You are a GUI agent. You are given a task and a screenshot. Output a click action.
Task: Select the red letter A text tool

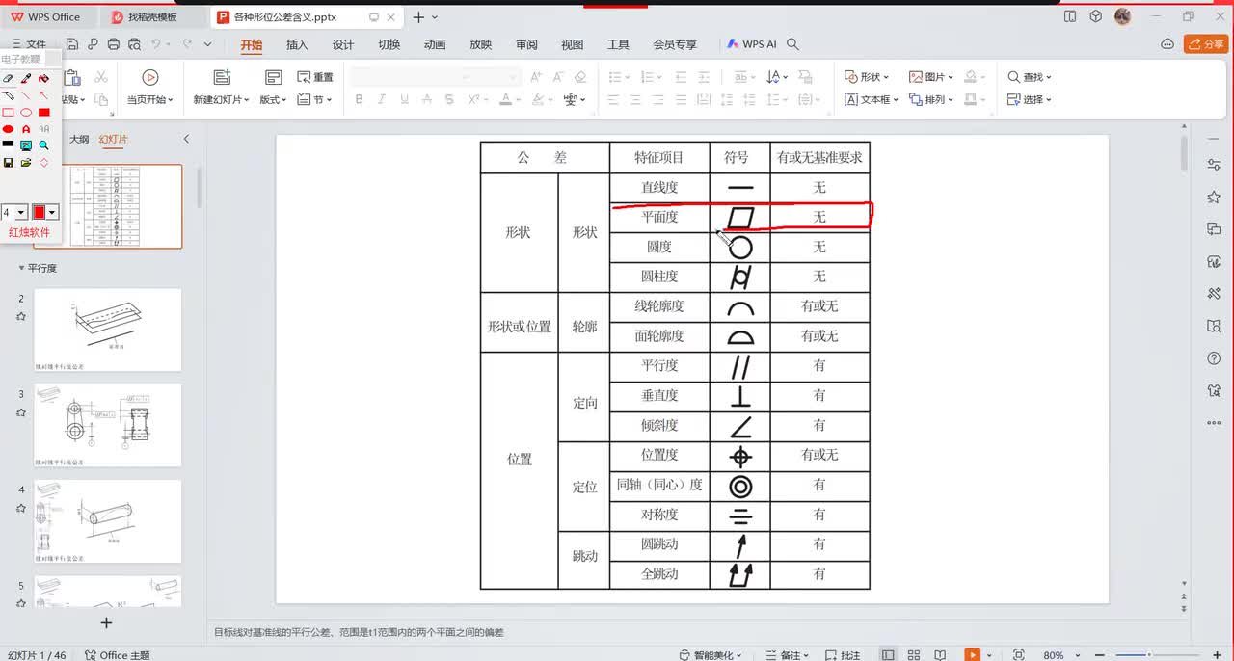(26, 128)
